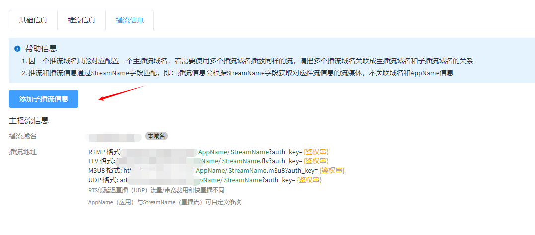Select the 播流信息 tab
The image size is (535, 235).
point(130,20)
